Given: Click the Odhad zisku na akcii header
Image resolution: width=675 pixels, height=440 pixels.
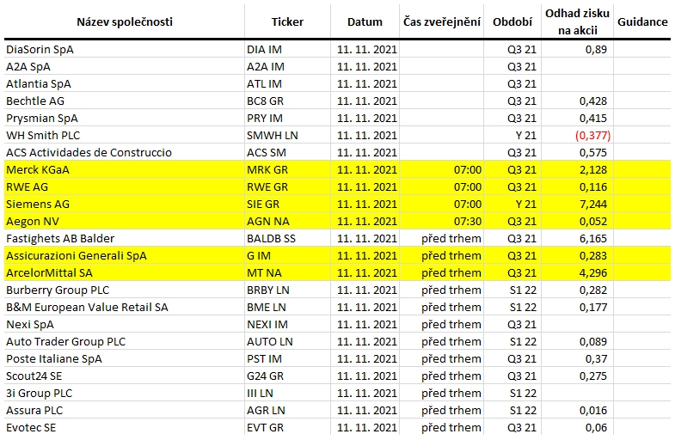Looking at the screenshot, I should click(x=577, y=22).
